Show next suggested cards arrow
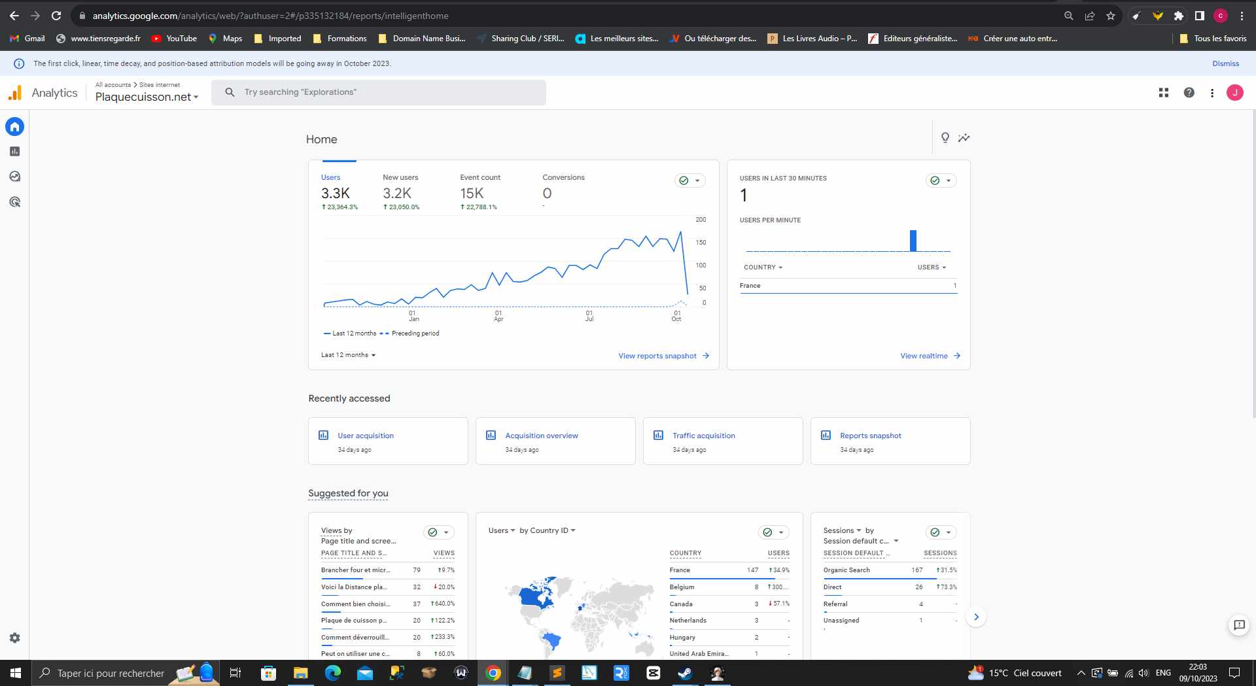 tap(976, 617)
